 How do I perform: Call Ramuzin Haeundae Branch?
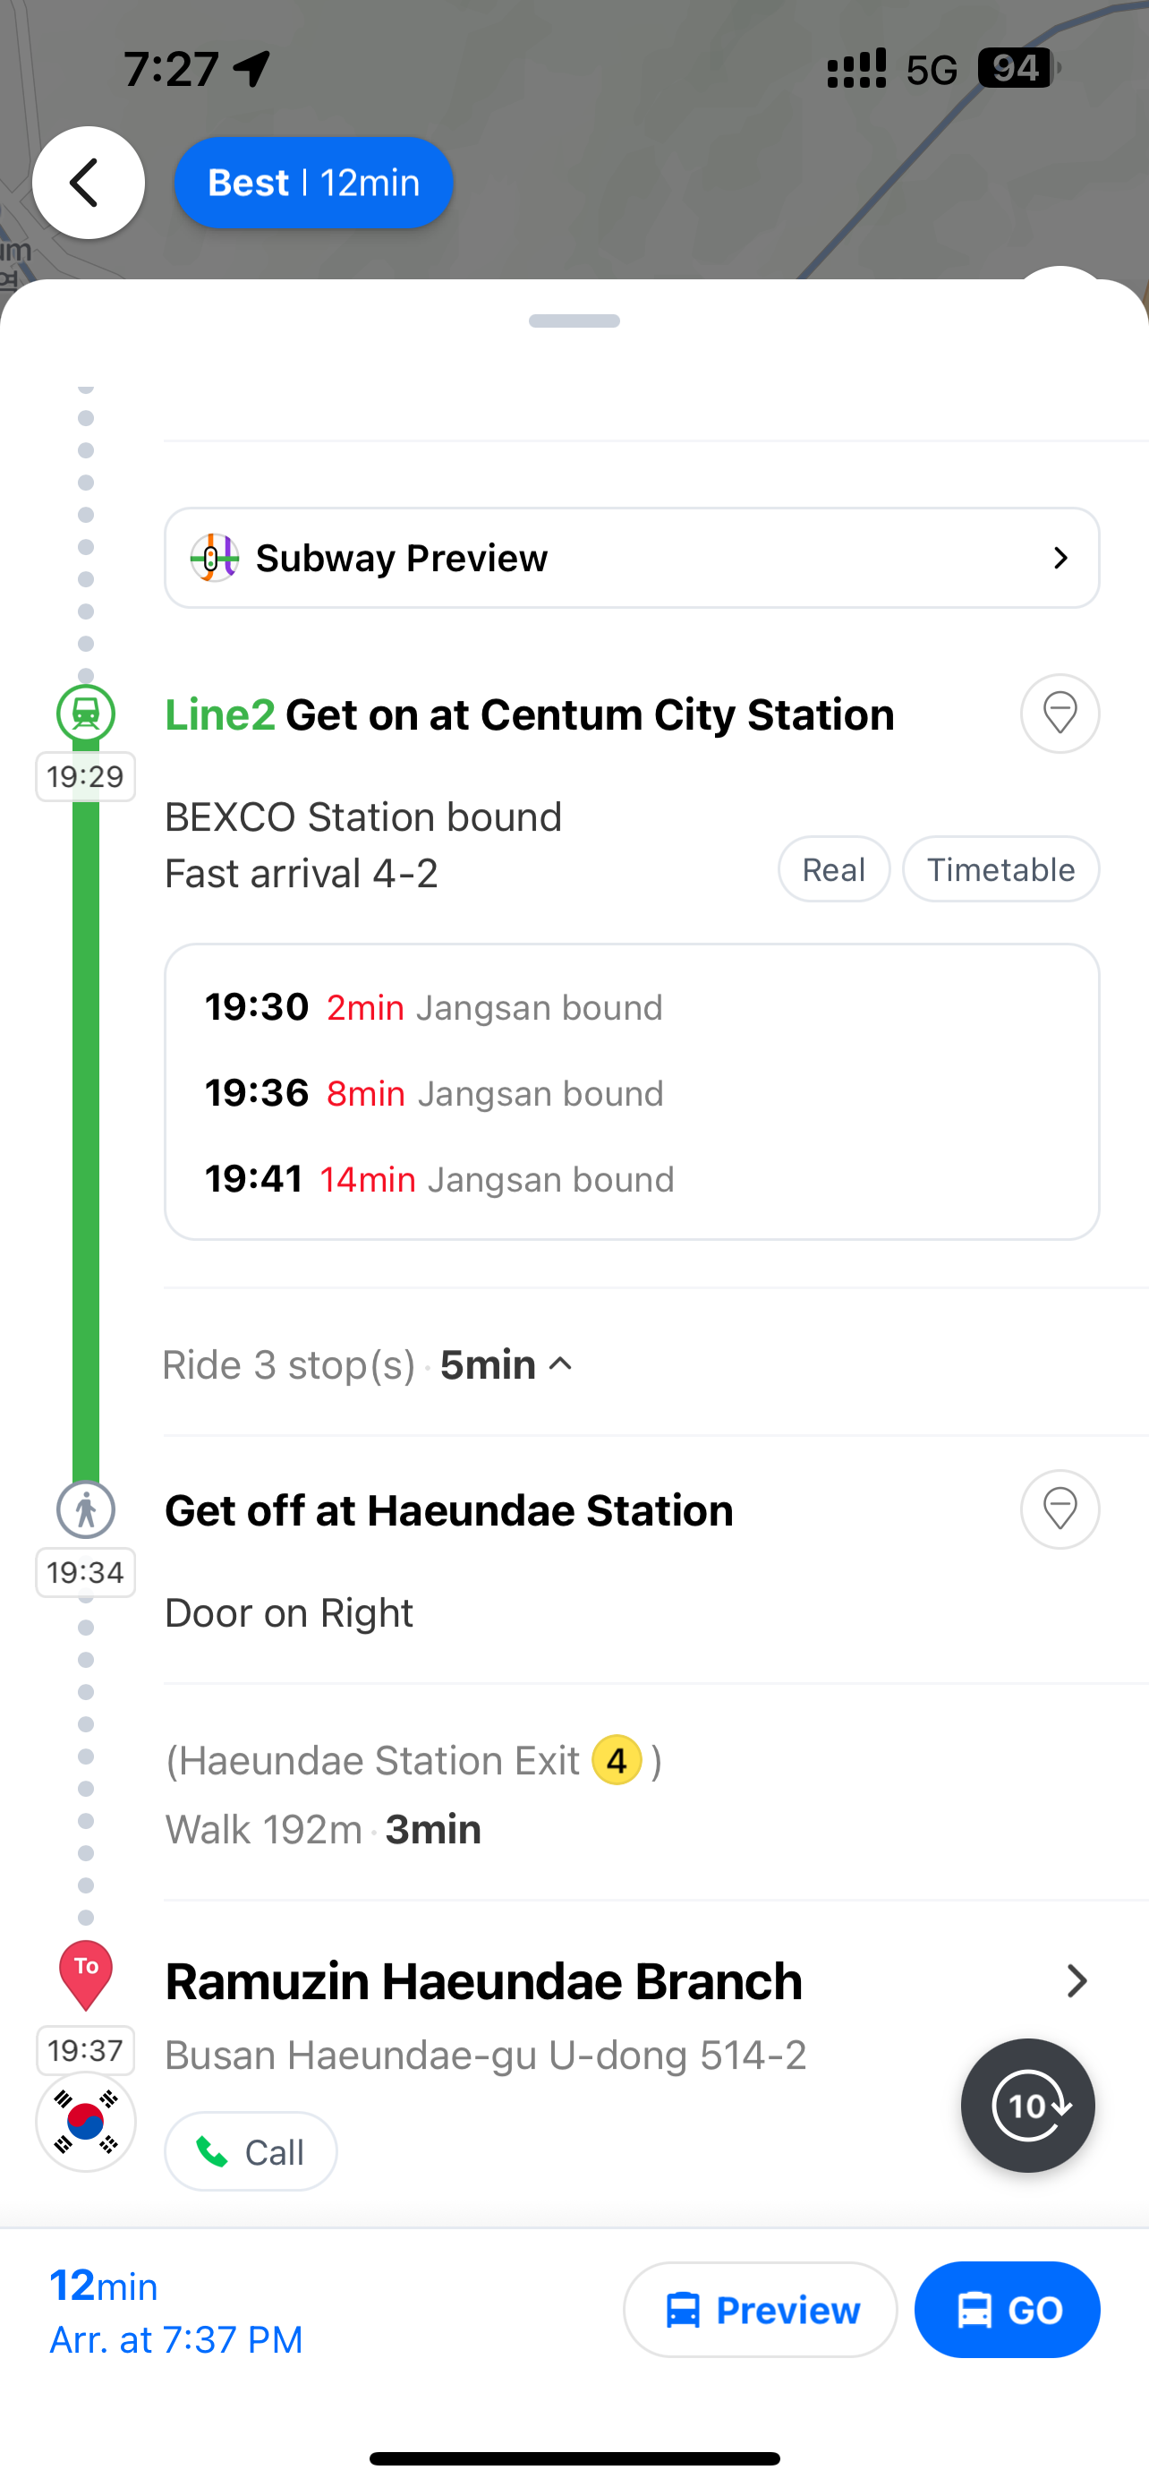[251, 2152]
